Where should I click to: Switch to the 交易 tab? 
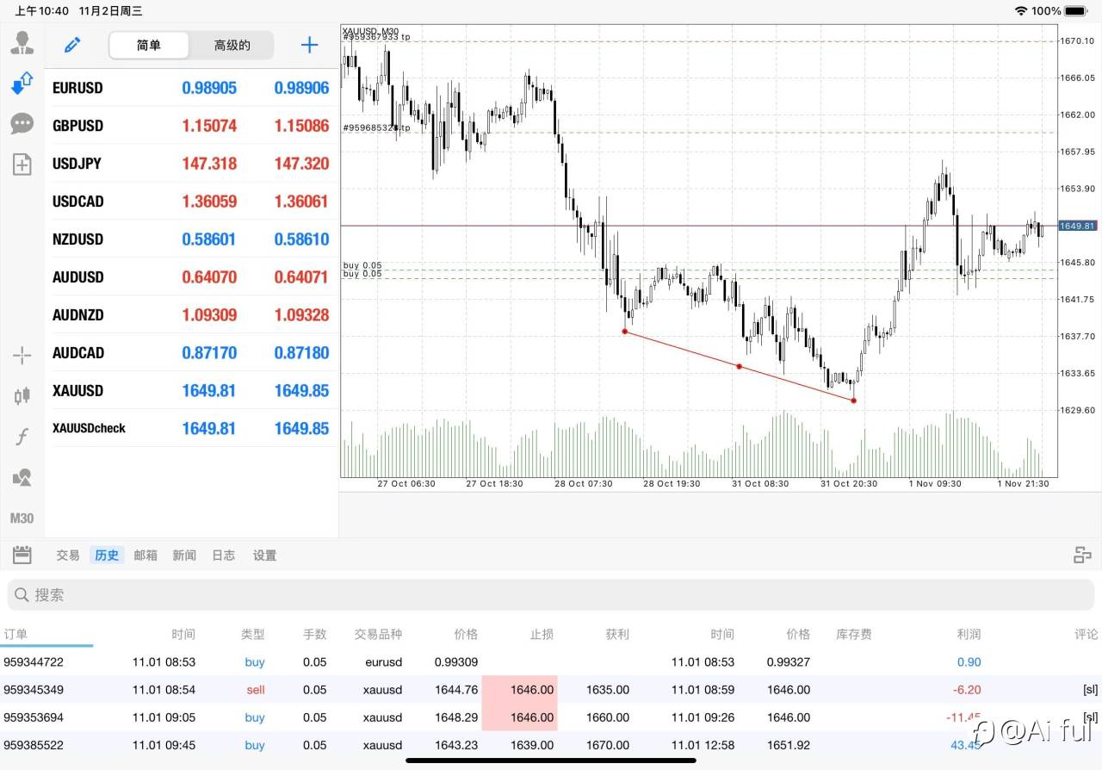click(x=68, y=556)
